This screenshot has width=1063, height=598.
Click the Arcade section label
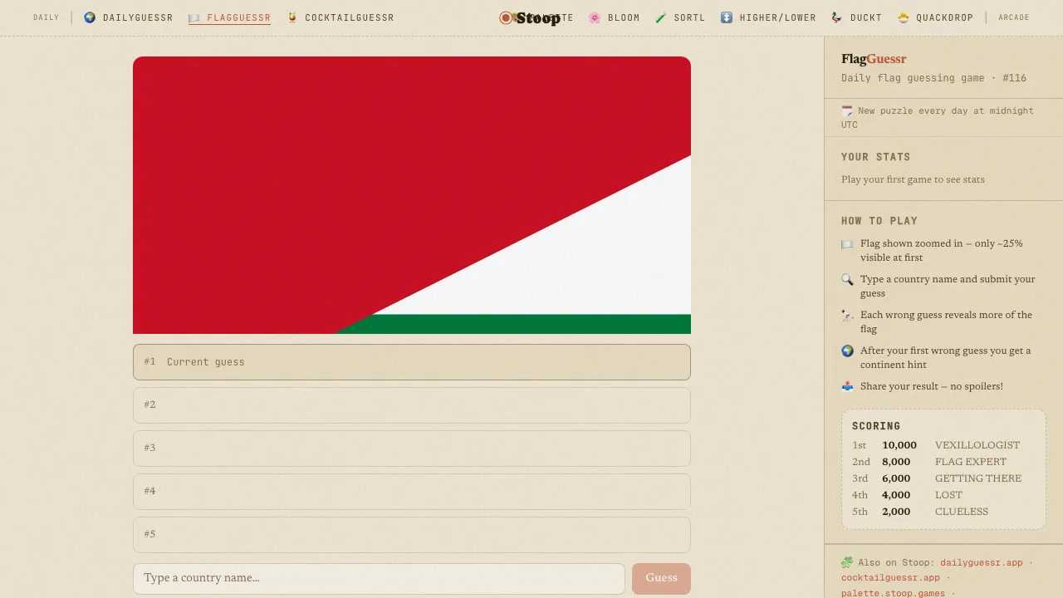coord(1014,17)
